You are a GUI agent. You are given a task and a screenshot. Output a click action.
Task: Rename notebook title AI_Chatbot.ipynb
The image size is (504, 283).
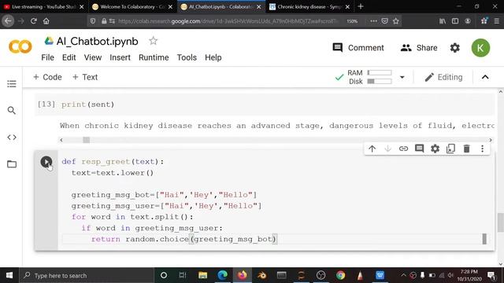click(x=97, y=41)
